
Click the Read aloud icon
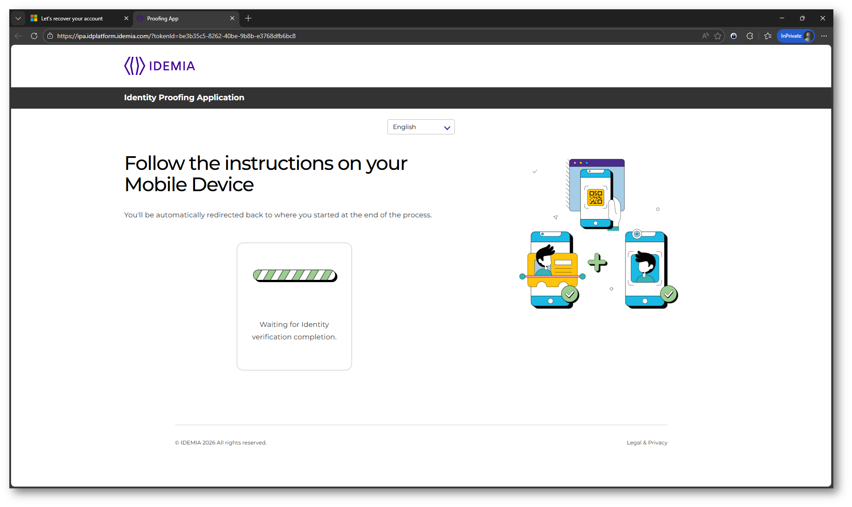(x=705, y=36)
